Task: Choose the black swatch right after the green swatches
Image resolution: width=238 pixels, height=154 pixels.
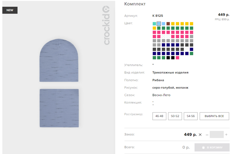Action: [x=168, y=57]
